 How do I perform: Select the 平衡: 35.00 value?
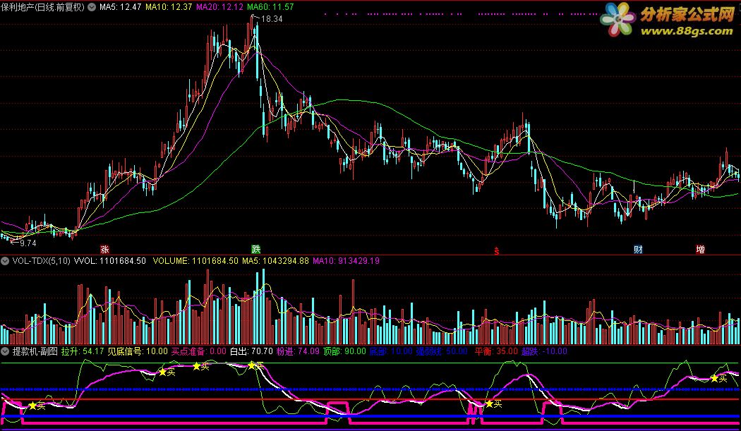(496, 351)
